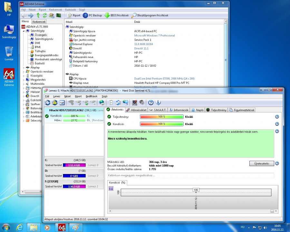Screen dimensions: 290x232
Task: Open Lomtár recycle bin on desktop
Action: pos(9,54)
